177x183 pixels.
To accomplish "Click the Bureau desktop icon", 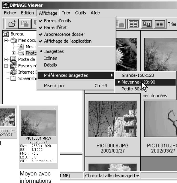I will [x=6, y=34].
